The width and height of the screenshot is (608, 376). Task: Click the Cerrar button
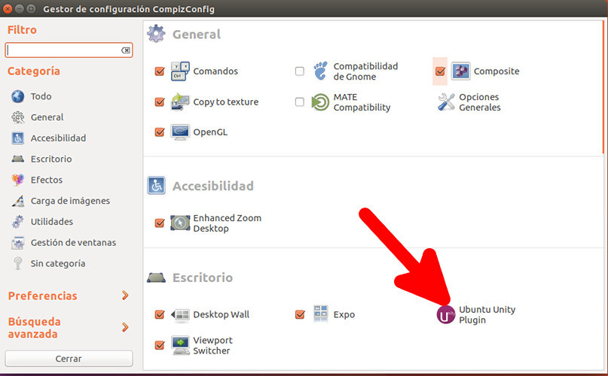click(x=69, y=359)
